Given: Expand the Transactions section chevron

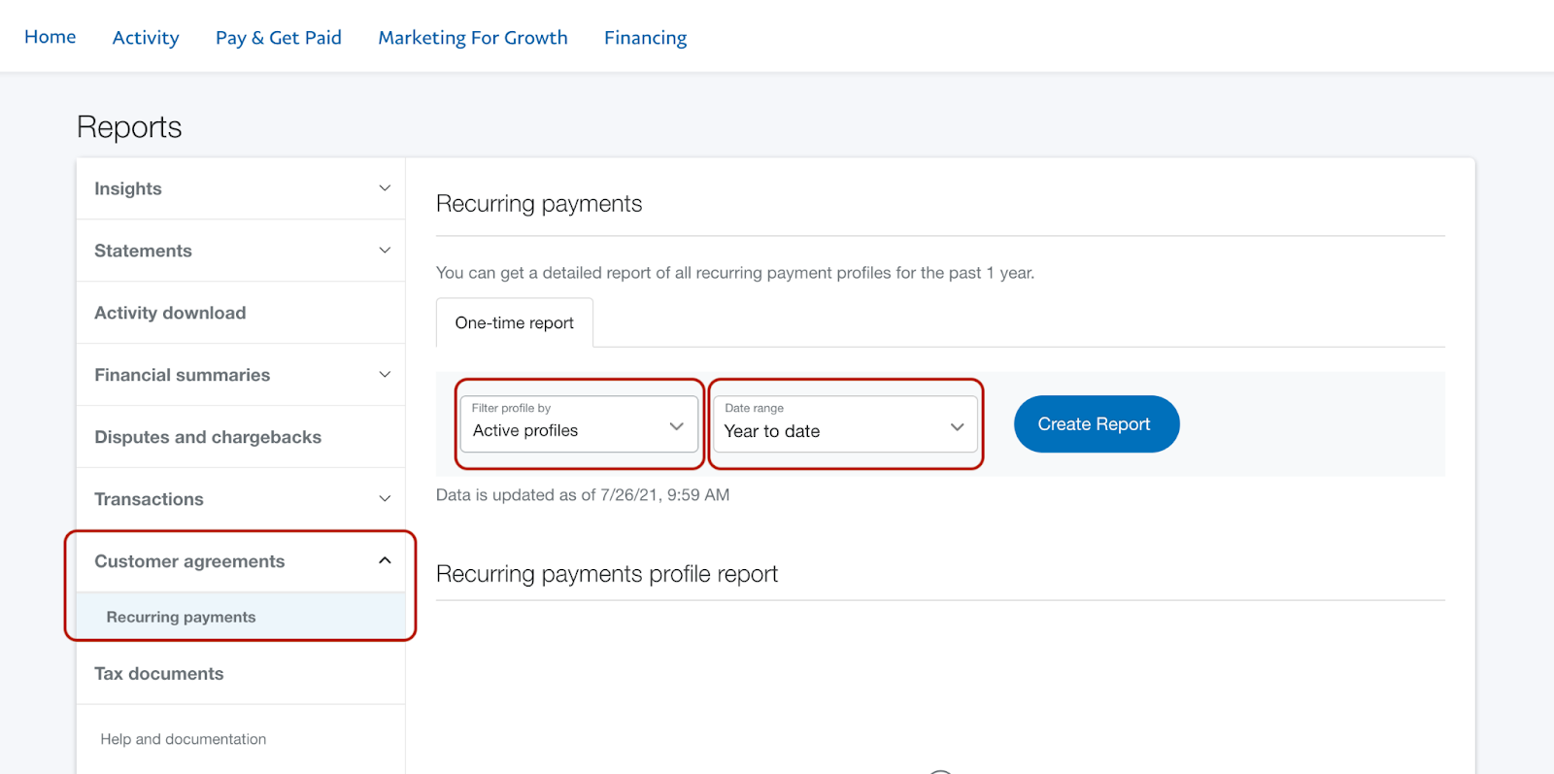Looking at the screenshot, I should click(385, 499).
